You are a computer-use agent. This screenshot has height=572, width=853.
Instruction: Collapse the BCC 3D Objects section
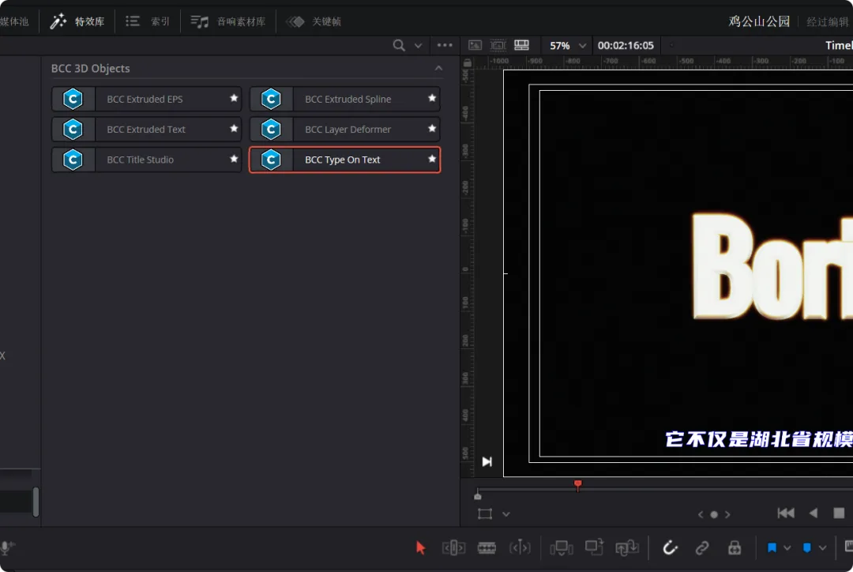pos(438,69)
